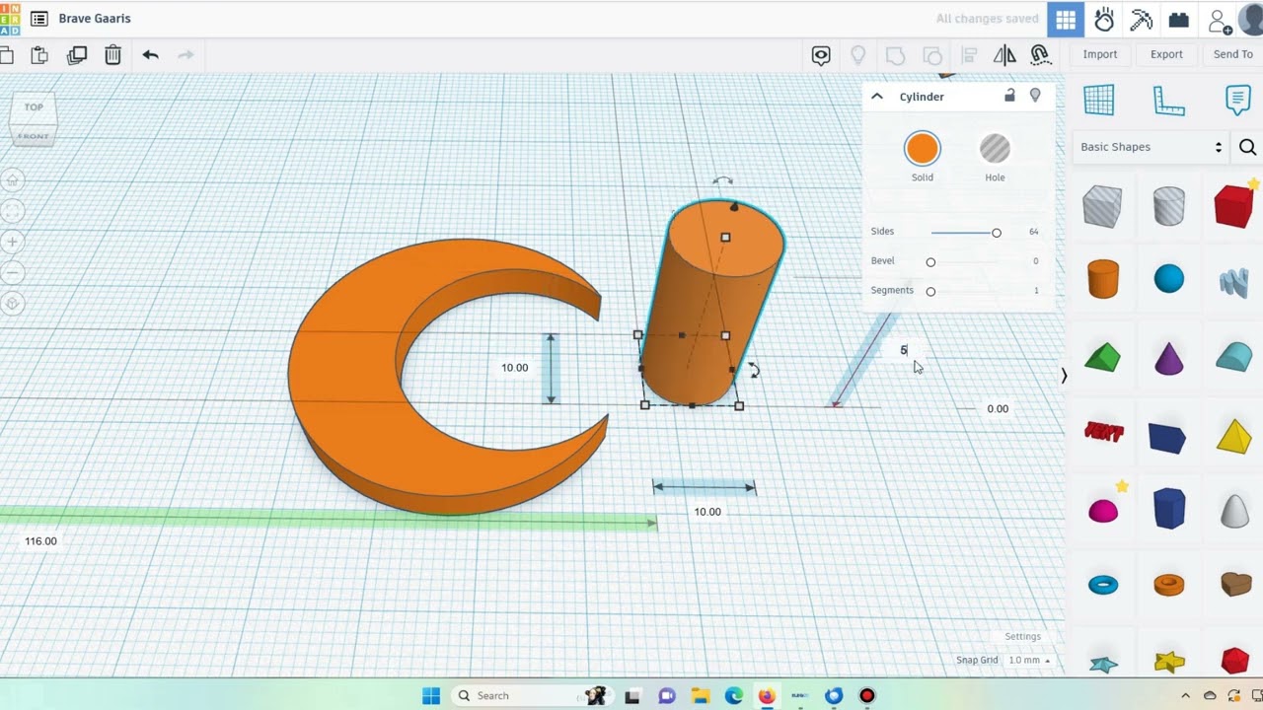Screen dimensions: 1263x710
Task: Click the Undo arrow
Action: click(150, 55)
